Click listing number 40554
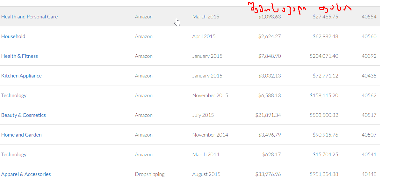The image size is (397, 181). coord(369,17)
